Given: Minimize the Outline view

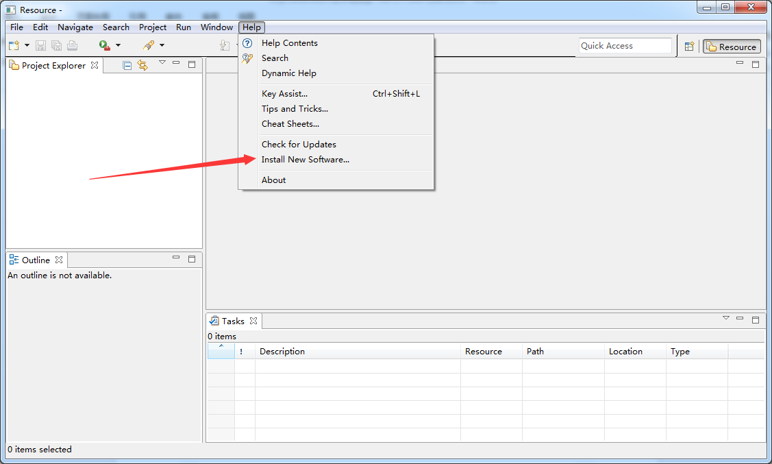Looking at the screenshot, I should point(176,258).
